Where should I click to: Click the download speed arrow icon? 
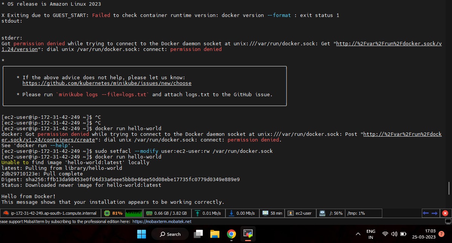click(x=231, y=213)
